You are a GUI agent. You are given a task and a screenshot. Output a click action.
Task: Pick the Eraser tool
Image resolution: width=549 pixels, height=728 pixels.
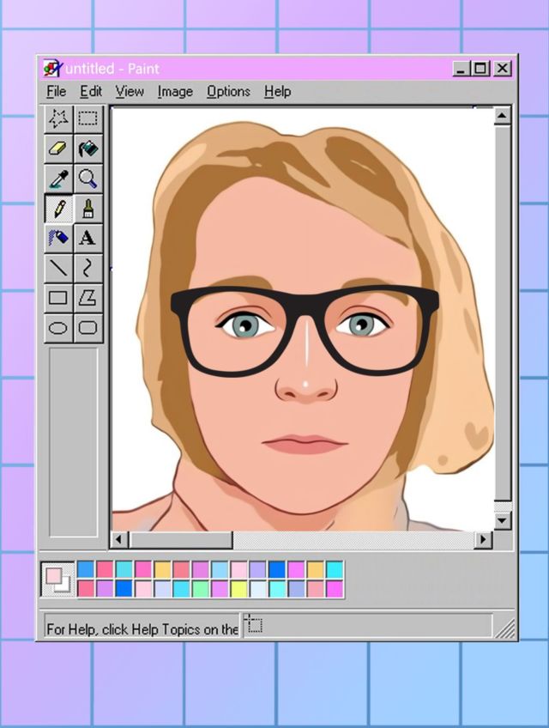coord(58,149)
